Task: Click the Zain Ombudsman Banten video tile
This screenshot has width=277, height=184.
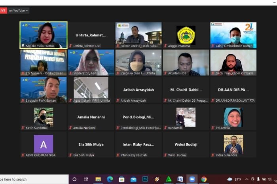Action: pos(233,35)
